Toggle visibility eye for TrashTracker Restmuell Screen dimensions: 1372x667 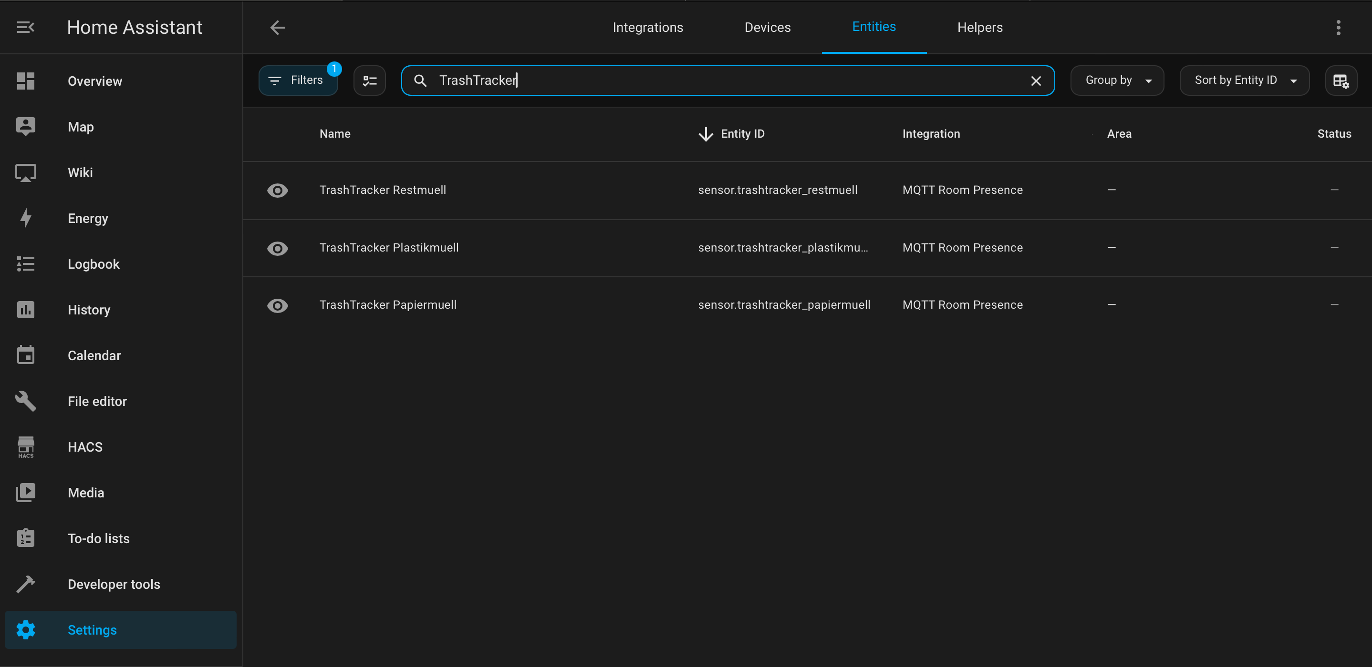click(278, 191)
